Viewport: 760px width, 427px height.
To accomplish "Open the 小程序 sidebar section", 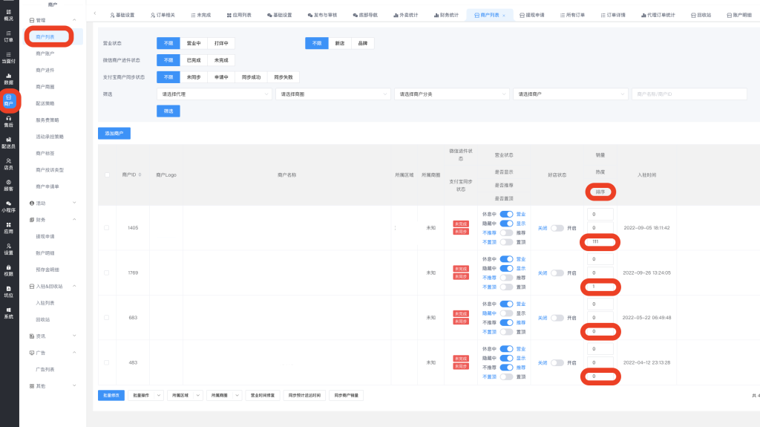I will pos(8,206).
